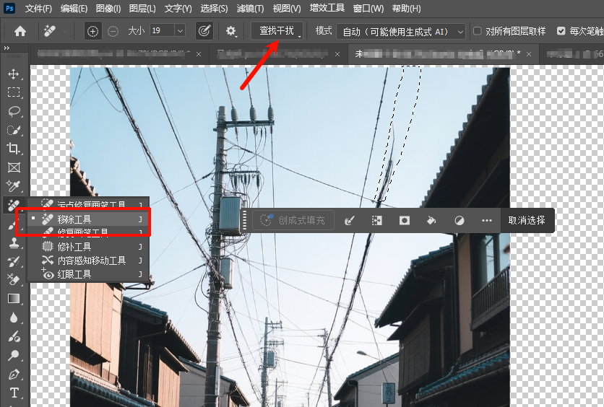Create mask from selection icon
This screenshot has width=604, height=407.
tap(404, 220)
